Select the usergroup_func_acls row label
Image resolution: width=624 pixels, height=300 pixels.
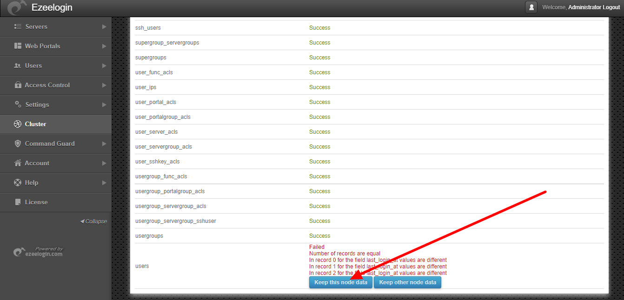tap(161, 176)
